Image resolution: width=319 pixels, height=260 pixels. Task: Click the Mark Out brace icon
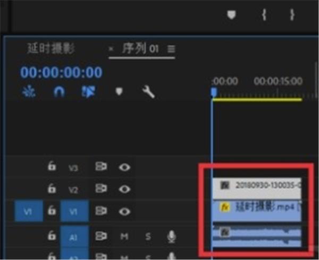[x=292, y=15]
